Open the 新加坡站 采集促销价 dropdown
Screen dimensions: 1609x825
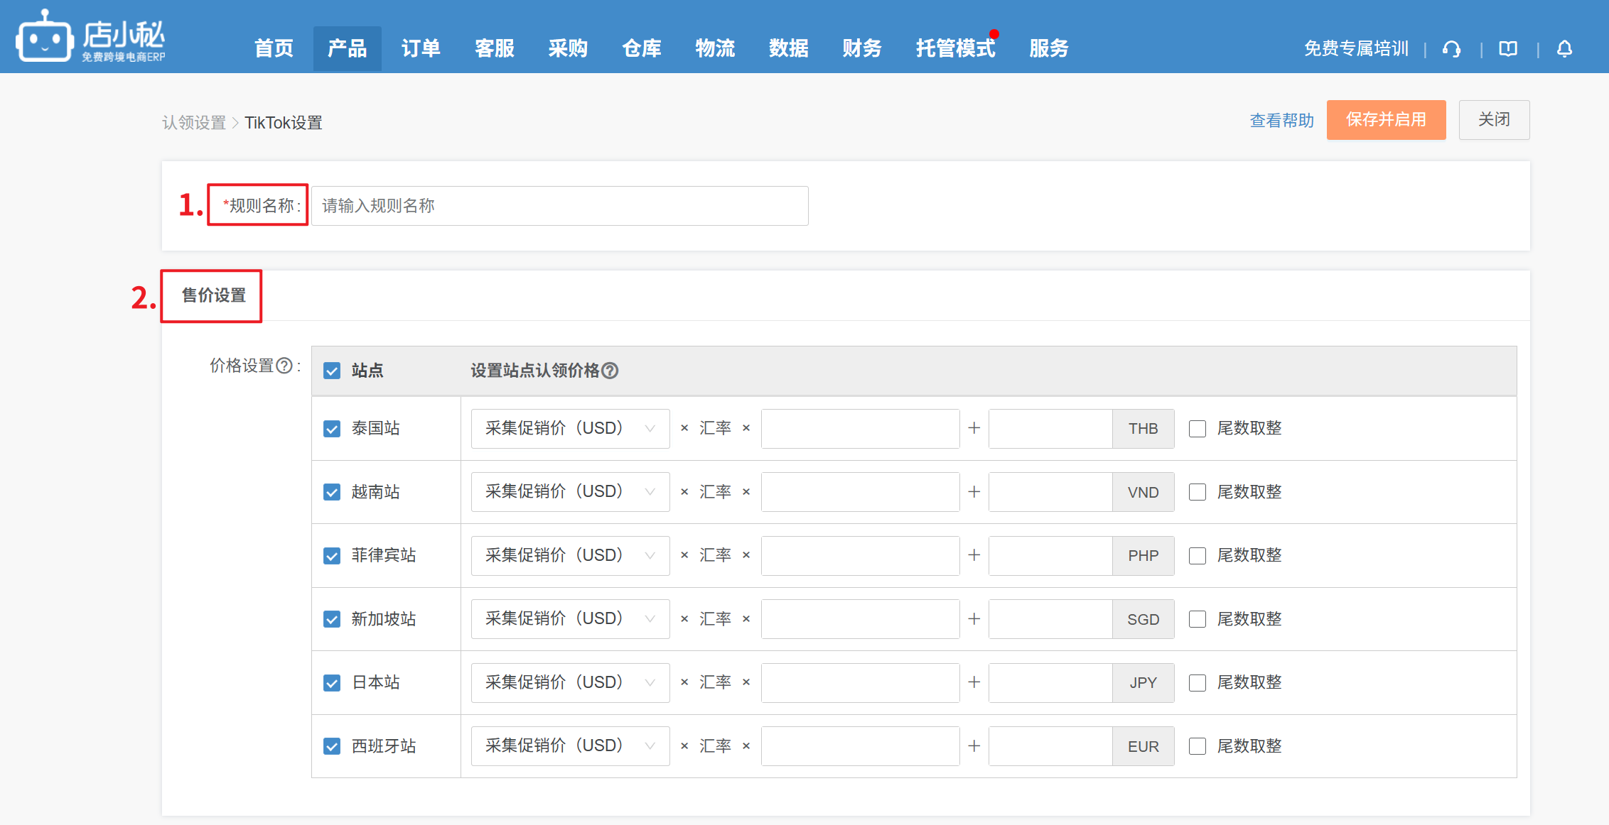coord(570,619)
